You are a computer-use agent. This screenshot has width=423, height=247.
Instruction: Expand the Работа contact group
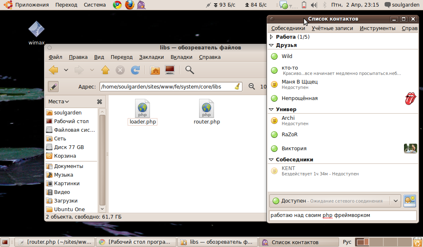click(x=271, y=37)
